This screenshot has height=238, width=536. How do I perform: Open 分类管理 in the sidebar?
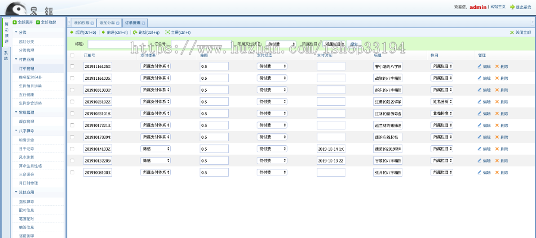(26, 50)
